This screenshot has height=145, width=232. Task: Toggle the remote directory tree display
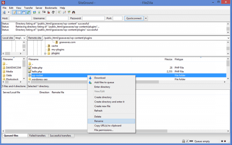coord(24,12)
